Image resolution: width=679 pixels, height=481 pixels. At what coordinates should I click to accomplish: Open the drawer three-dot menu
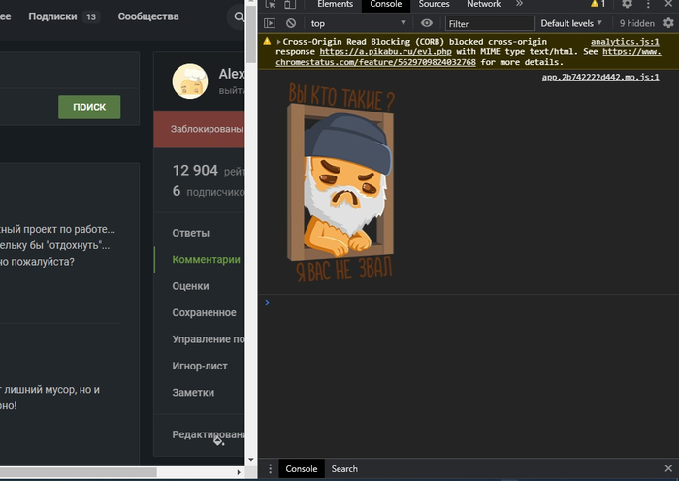[269, 469]
